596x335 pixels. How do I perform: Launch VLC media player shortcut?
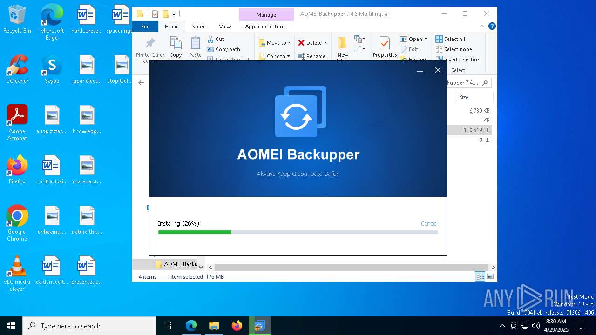17,273
